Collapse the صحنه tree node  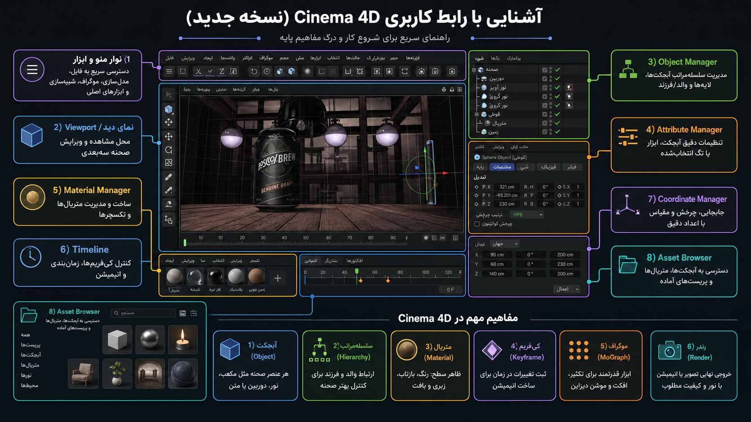(x=474, y=70)
